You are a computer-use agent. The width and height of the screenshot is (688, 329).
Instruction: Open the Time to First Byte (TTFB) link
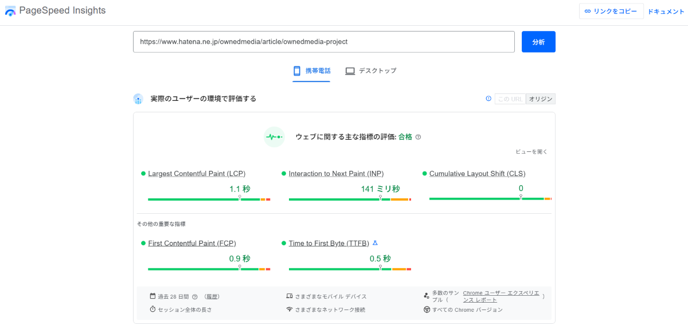pos(329,243)
